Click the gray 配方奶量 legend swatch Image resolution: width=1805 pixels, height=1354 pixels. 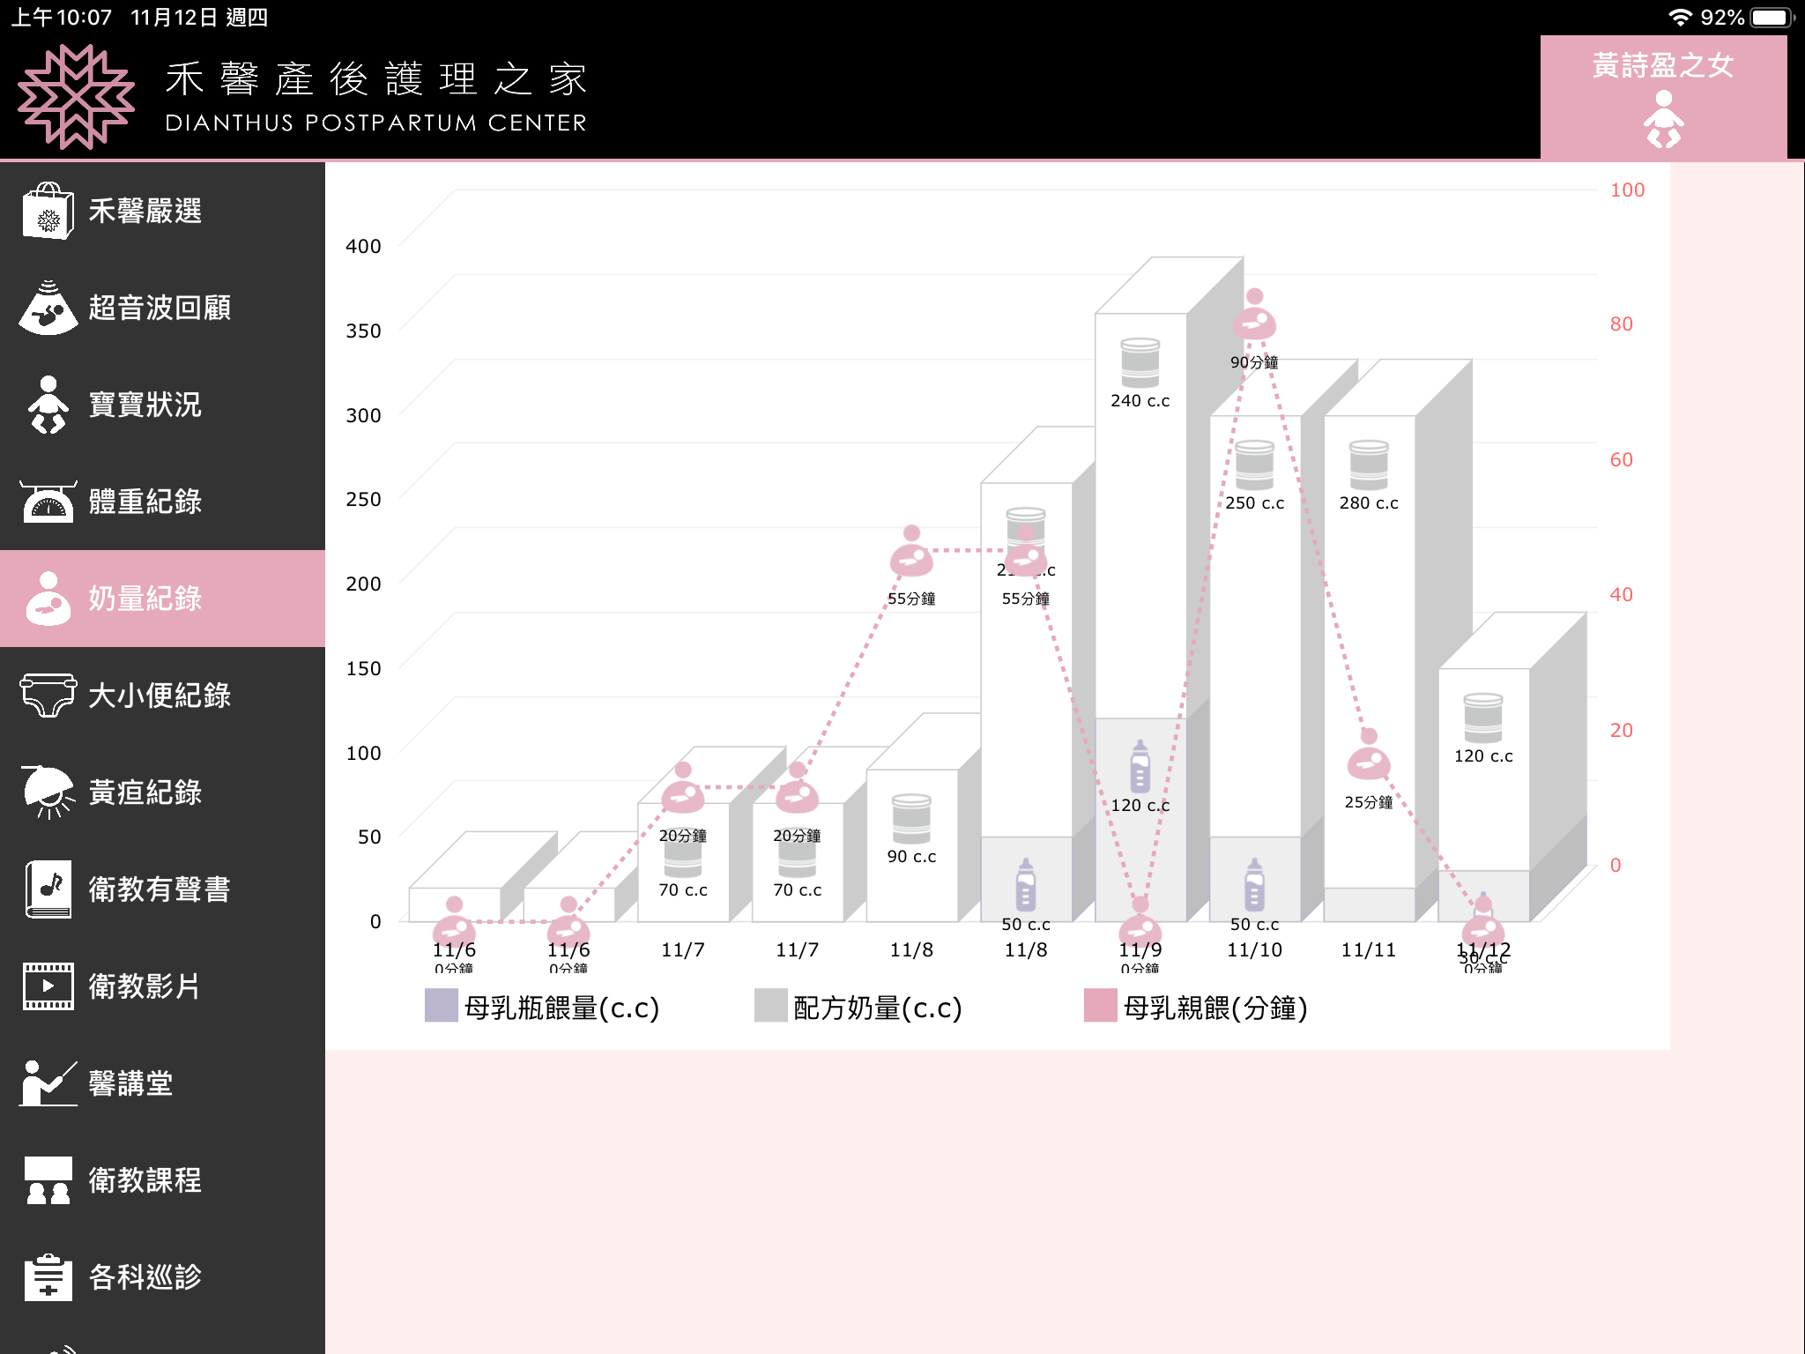pyautogui.click(x=770, y=1006)
